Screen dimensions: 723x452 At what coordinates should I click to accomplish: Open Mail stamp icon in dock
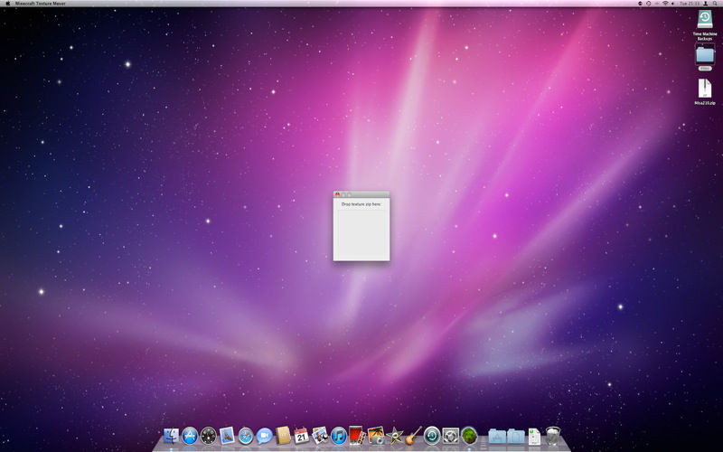[x=227, y=436]
